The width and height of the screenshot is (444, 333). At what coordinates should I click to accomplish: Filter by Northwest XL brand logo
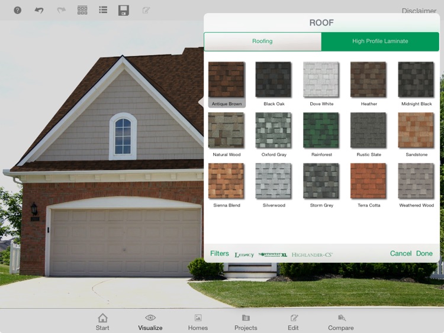pos(273,255)
